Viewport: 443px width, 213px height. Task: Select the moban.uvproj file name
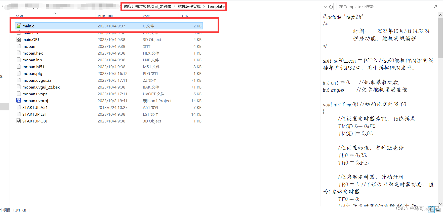pos(35,101)
